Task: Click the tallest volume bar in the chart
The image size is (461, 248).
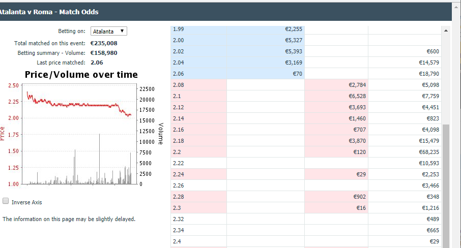Action: tap(99, 159)
